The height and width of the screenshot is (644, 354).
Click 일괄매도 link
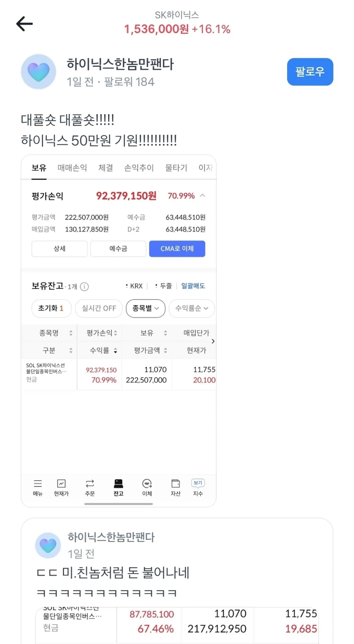pos(193,286)
